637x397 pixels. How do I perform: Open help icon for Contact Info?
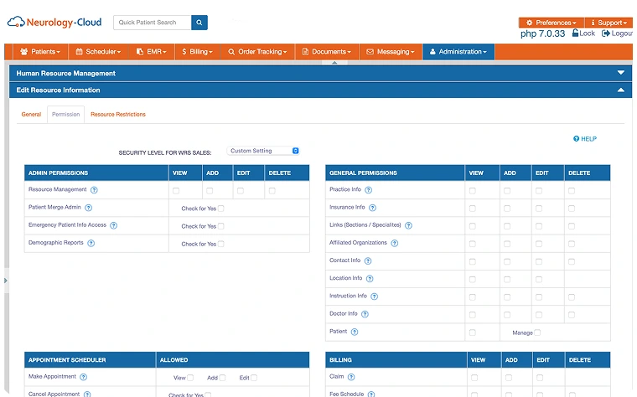click(368, 261)
